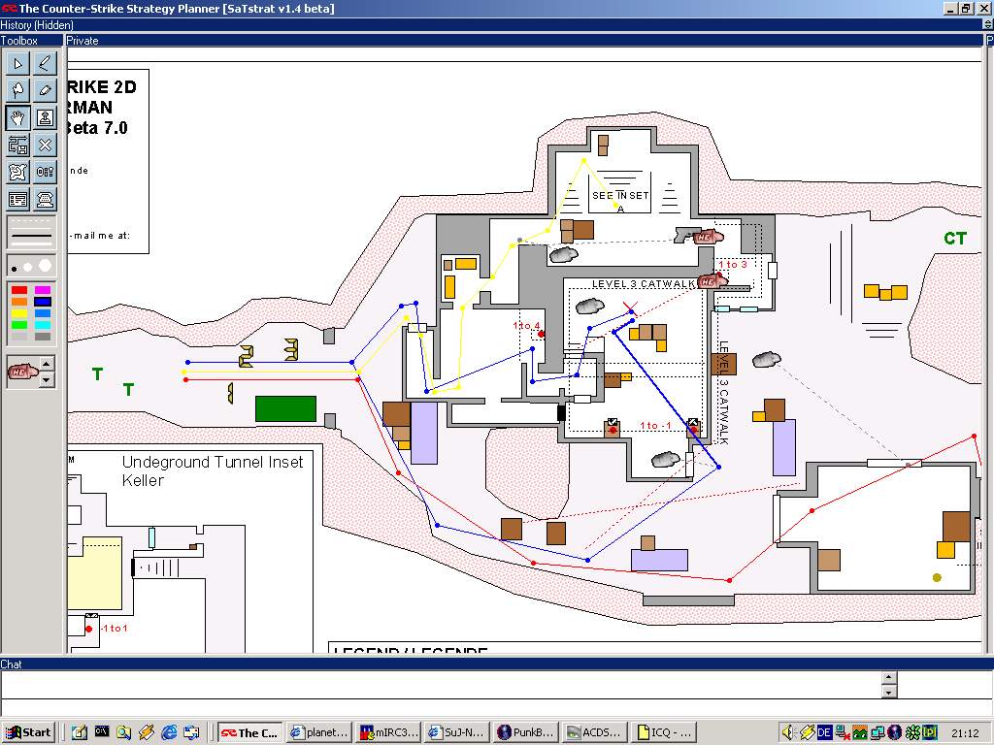
Task: Pick the magenta color swatch
Action: (x=43, y=290)
